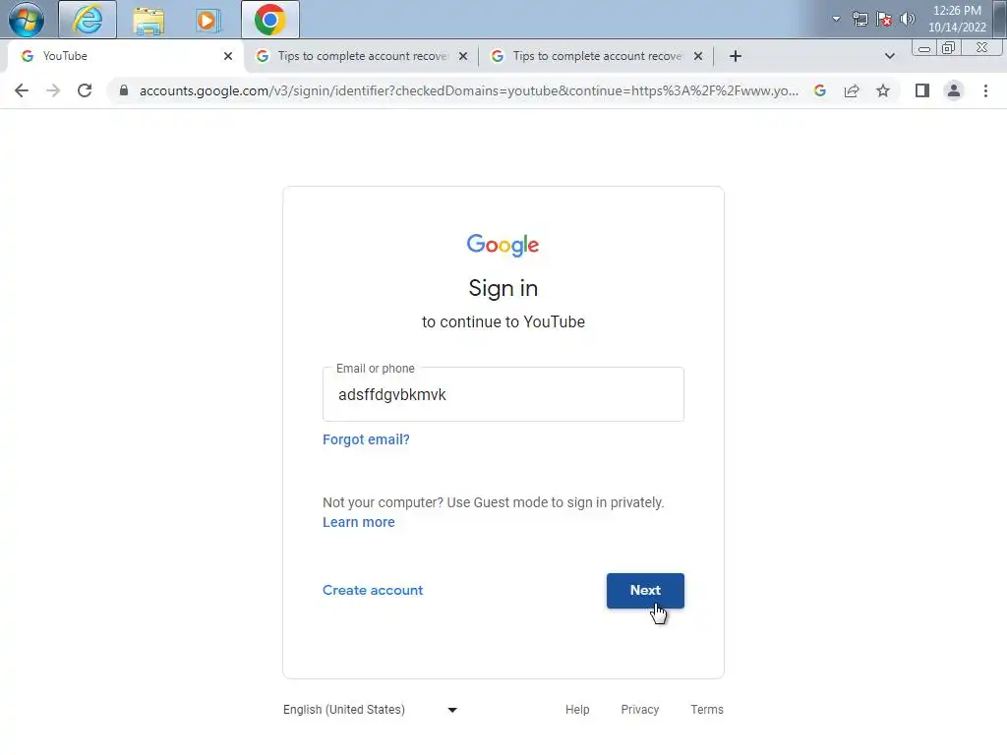The width and height of the screenshot is (1007, 755).
Task: Open the Terms footer link
Action: pos(707,710)
